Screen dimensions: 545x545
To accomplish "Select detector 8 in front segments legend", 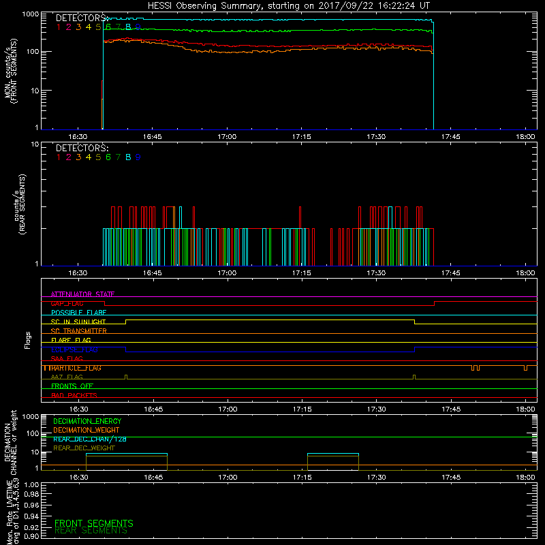I will (x=128, y=27).
